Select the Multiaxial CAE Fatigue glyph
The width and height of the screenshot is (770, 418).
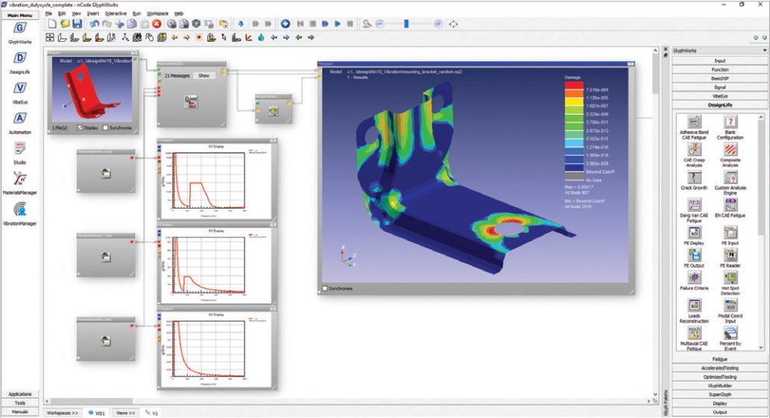(694, 339)
